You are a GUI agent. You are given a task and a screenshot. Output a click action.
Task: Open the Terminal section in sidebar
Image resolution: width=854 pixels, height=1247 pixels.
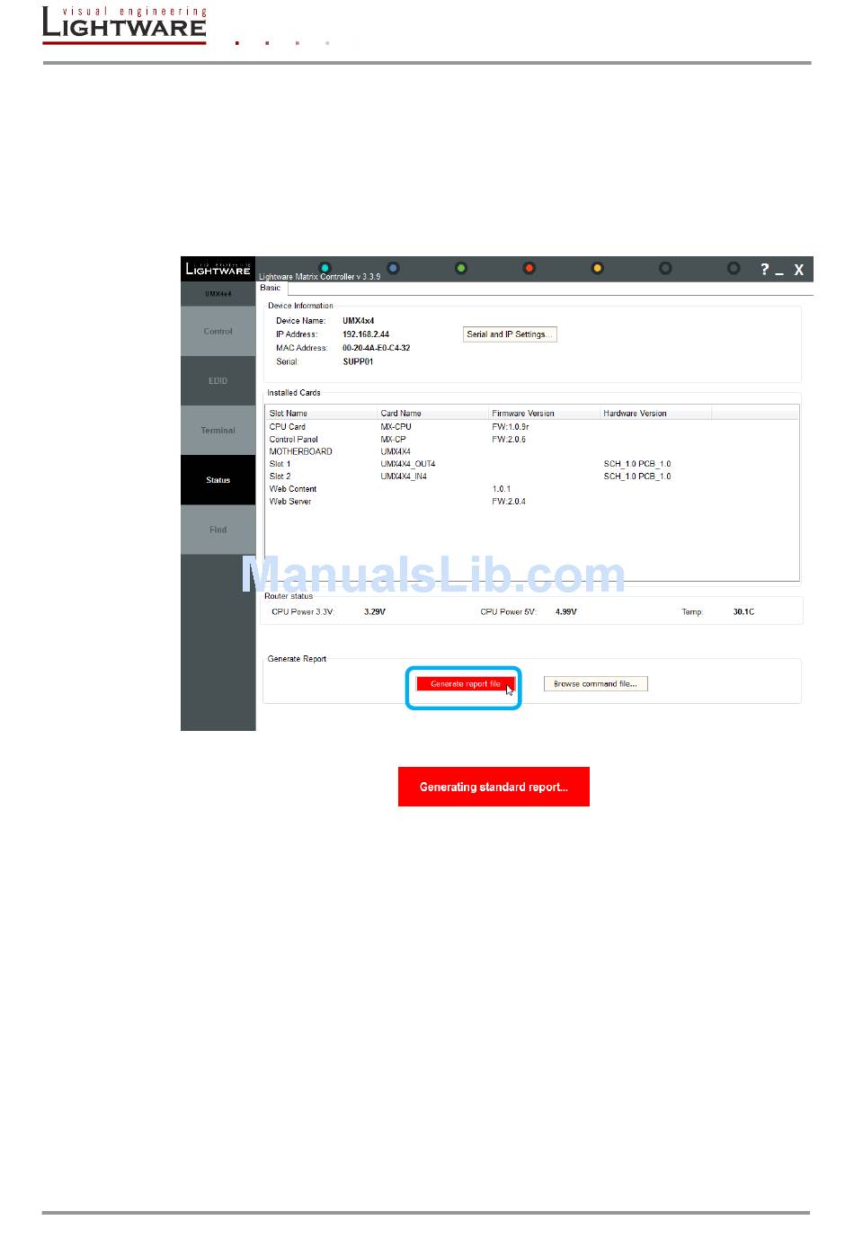point(218,431)
